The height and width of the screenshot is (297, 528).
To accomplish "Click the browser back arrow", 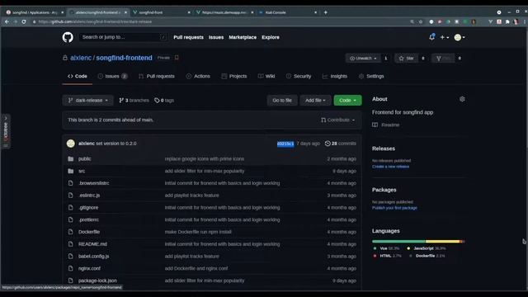I will click(7, 21).
